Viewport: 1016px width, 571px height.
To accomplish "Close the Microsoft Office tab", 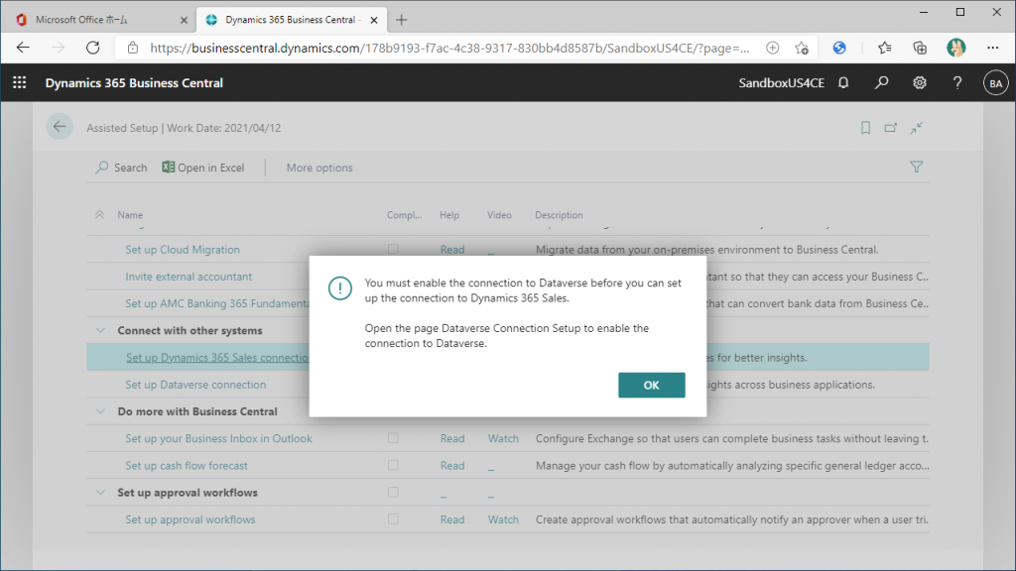I will 184,20.
